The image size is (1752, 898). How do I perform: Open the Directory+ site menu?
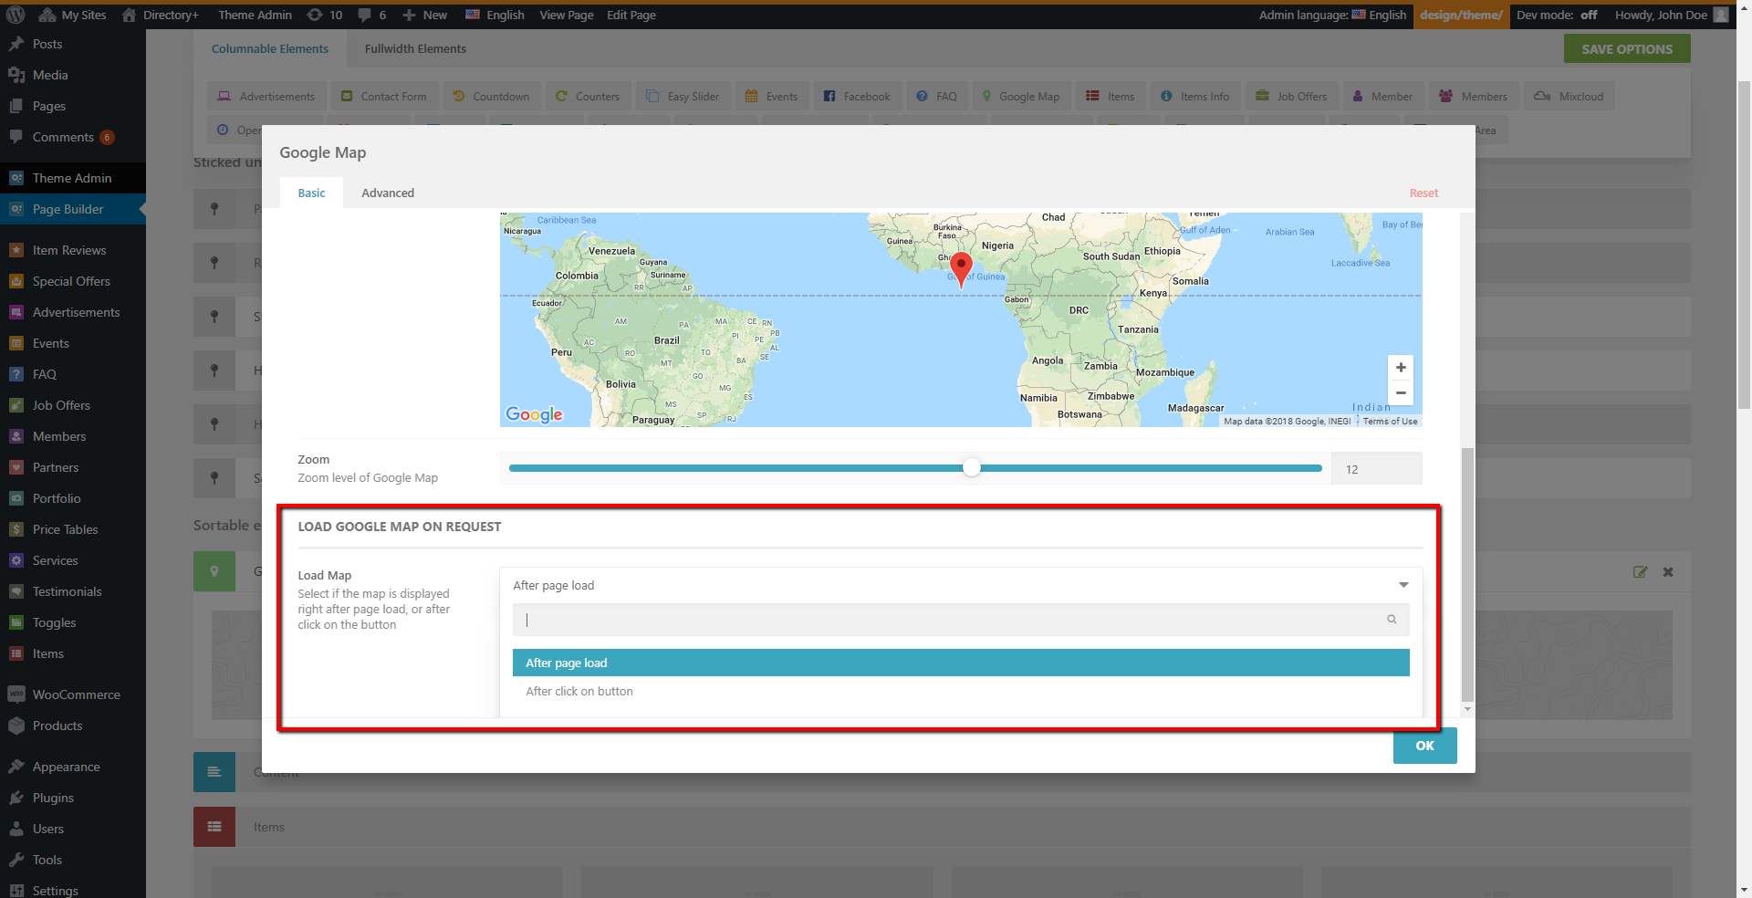click(161, 15)
